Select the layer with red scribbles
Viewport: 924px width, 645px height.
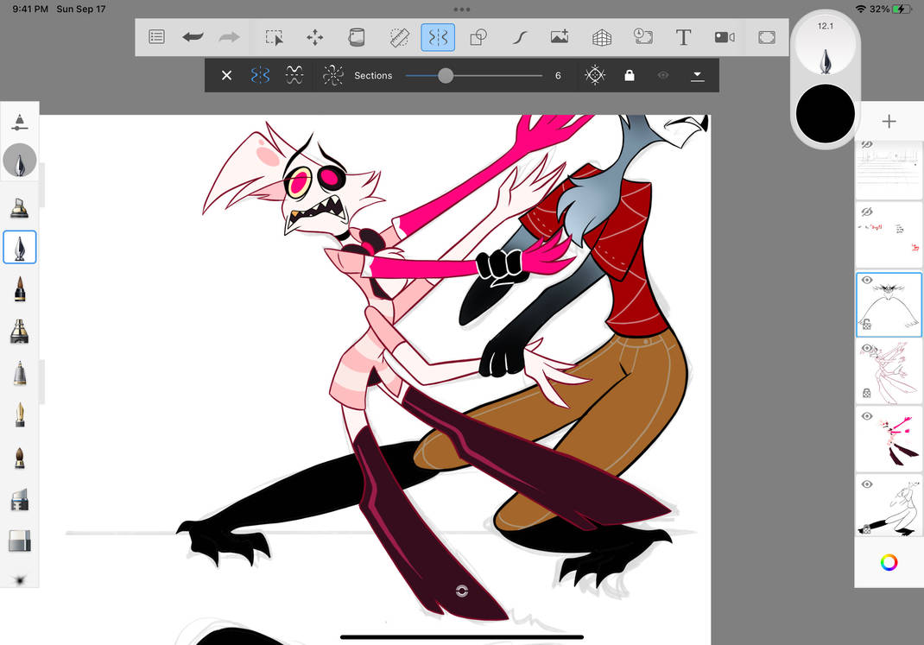click(x=889, y=237)
